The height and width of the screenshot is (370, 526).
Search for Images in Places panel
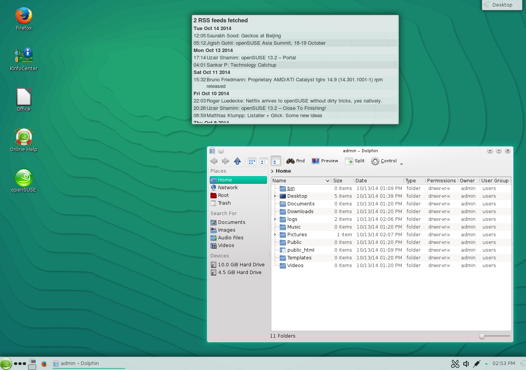click(238, 230)
